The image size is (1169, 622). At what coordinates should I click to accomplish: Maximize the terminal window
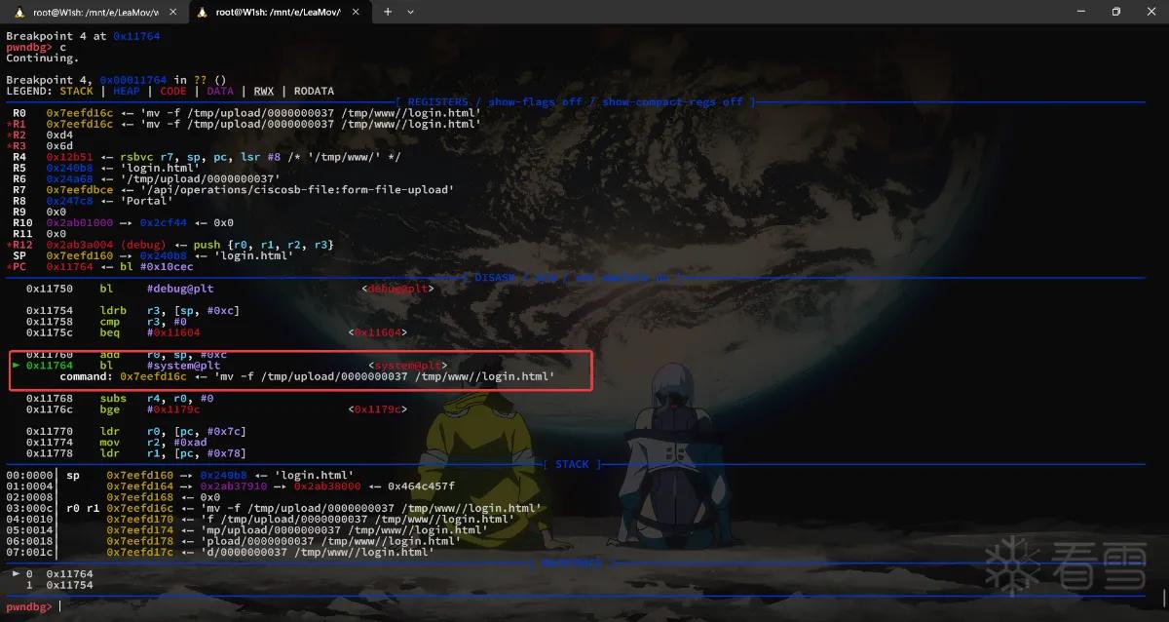[1115, 12]
